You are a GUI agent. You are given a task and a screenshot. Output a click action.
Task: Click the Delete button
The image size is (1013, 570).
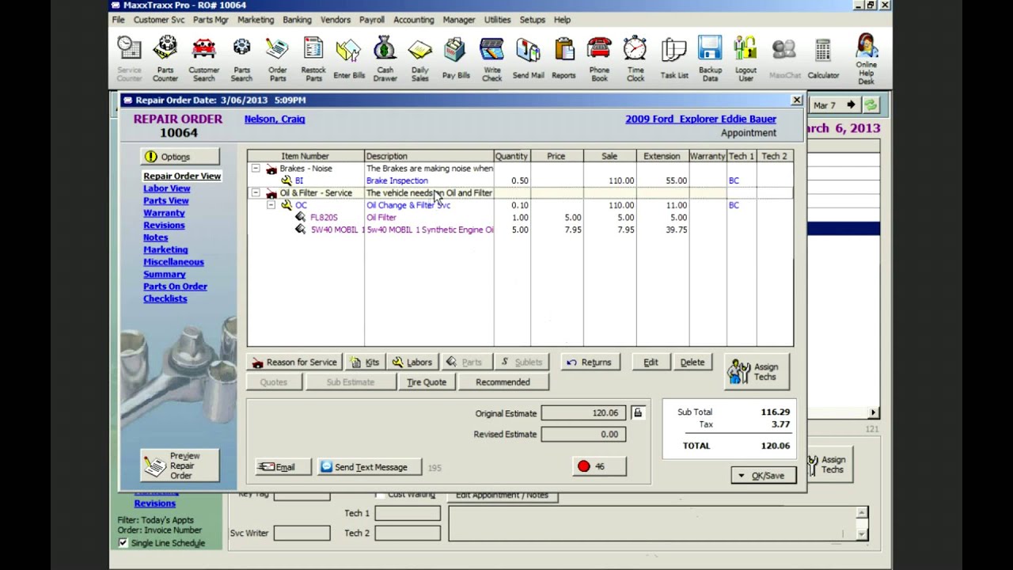tap(692, 363)
